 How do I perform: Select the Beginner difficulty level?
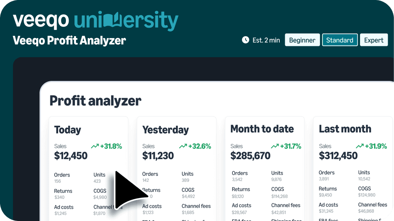(x=302, y=40)
